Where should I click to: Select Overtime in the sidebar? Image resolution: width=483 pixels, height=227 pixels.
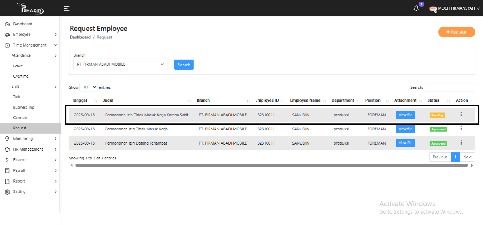[21, 76]
